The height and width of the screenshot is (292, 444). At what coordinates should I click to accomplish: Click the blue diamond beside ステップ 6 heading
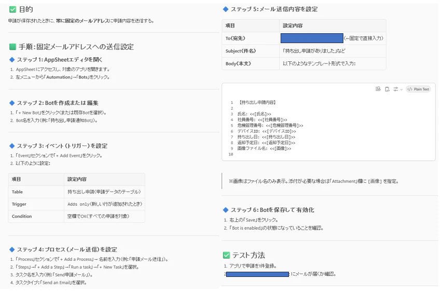click(226, 210)
